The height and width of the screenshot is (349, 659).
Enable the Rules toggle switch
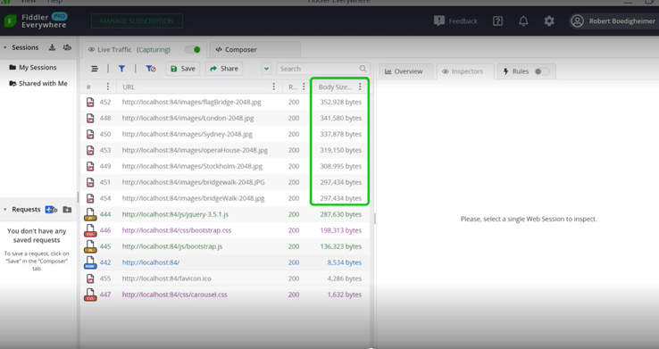541,71
